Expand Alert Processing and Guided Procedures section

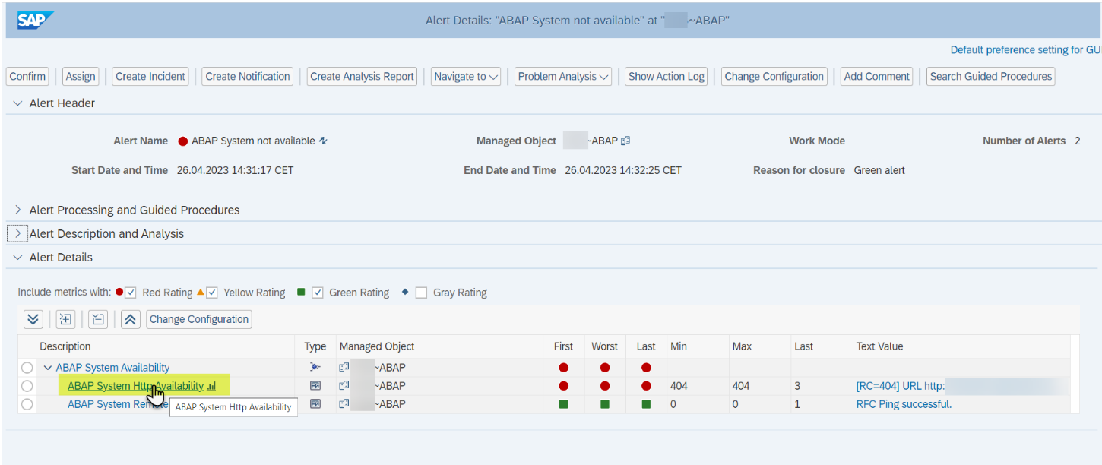[18, 210]
